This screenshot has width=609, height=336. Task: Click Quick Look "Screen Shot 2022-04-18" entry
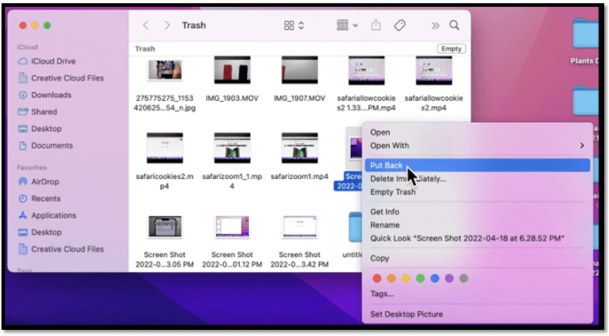[477, 238]
